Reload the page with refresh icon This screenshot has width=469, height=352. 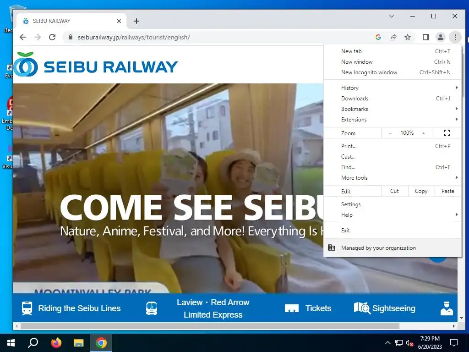[x=52, y=37]
